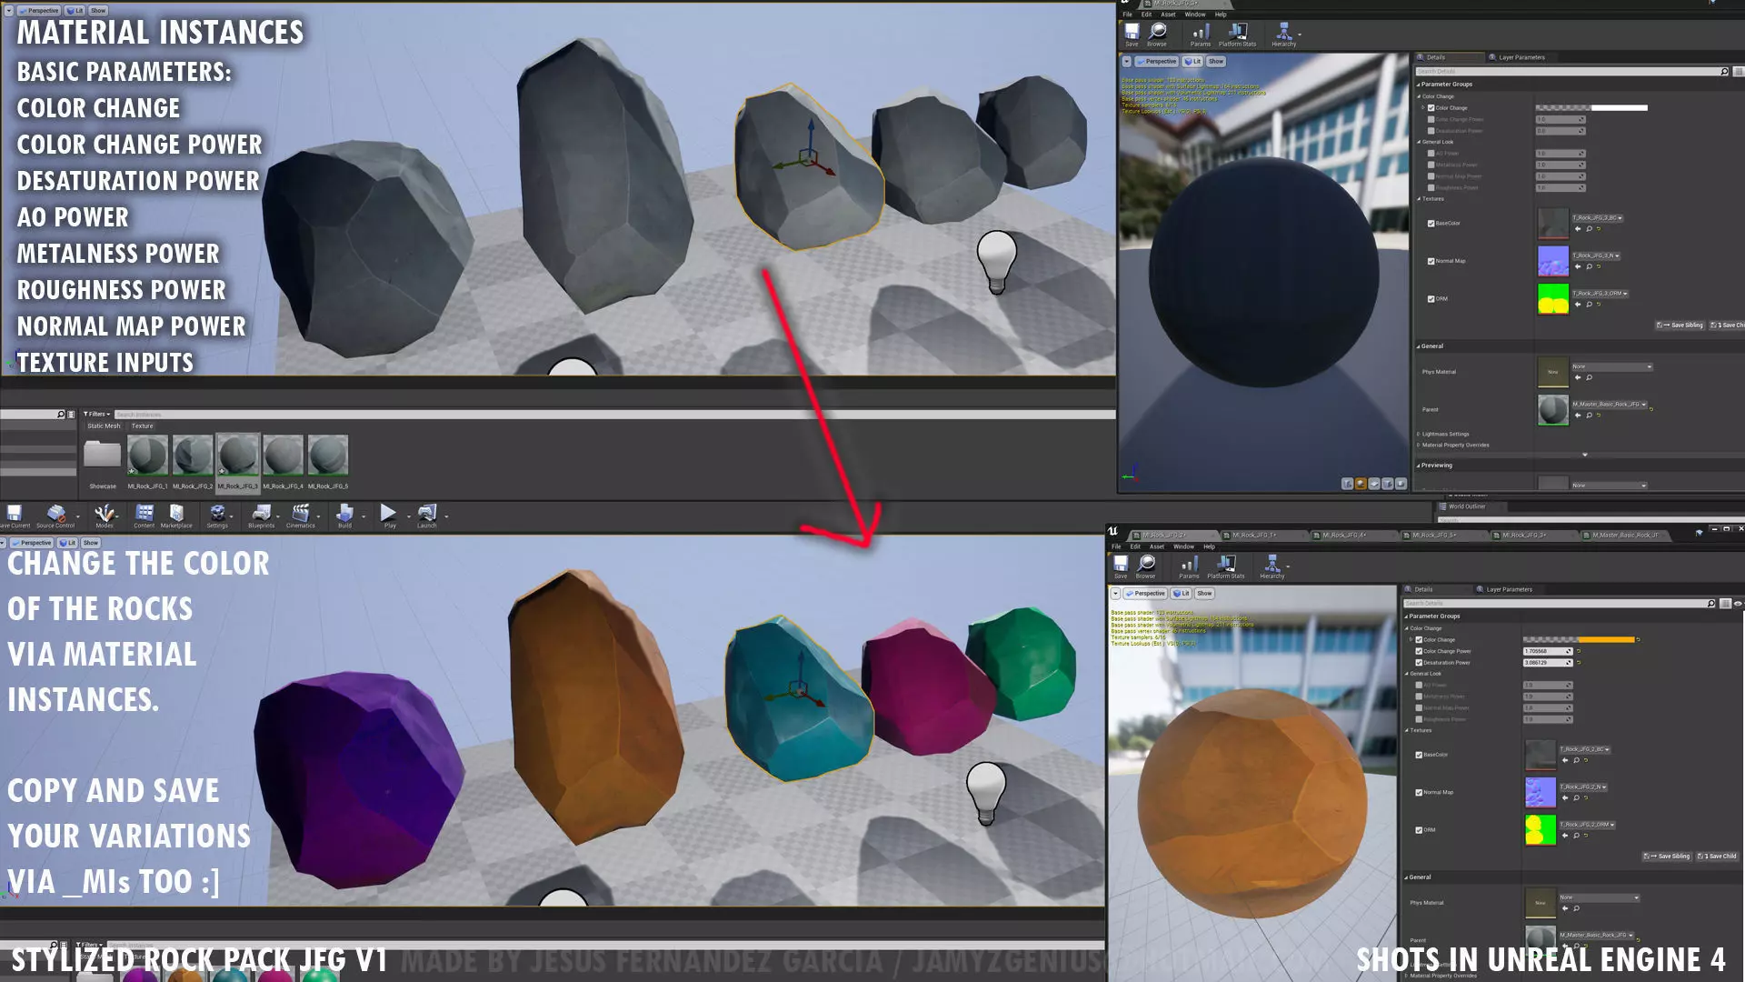Open T_Rock_JFG_3_ORM texture dropdown in upper editor
Viewport: 1745px width, 982px height.
point(1600,294)
